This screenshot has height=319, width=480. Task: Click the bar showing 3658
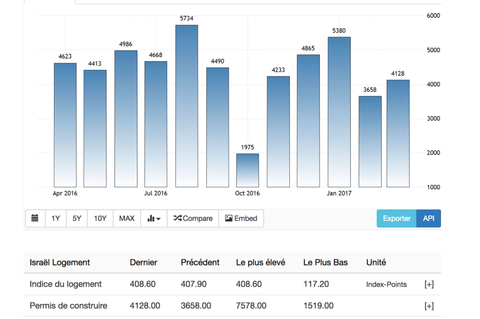[370, 142]
